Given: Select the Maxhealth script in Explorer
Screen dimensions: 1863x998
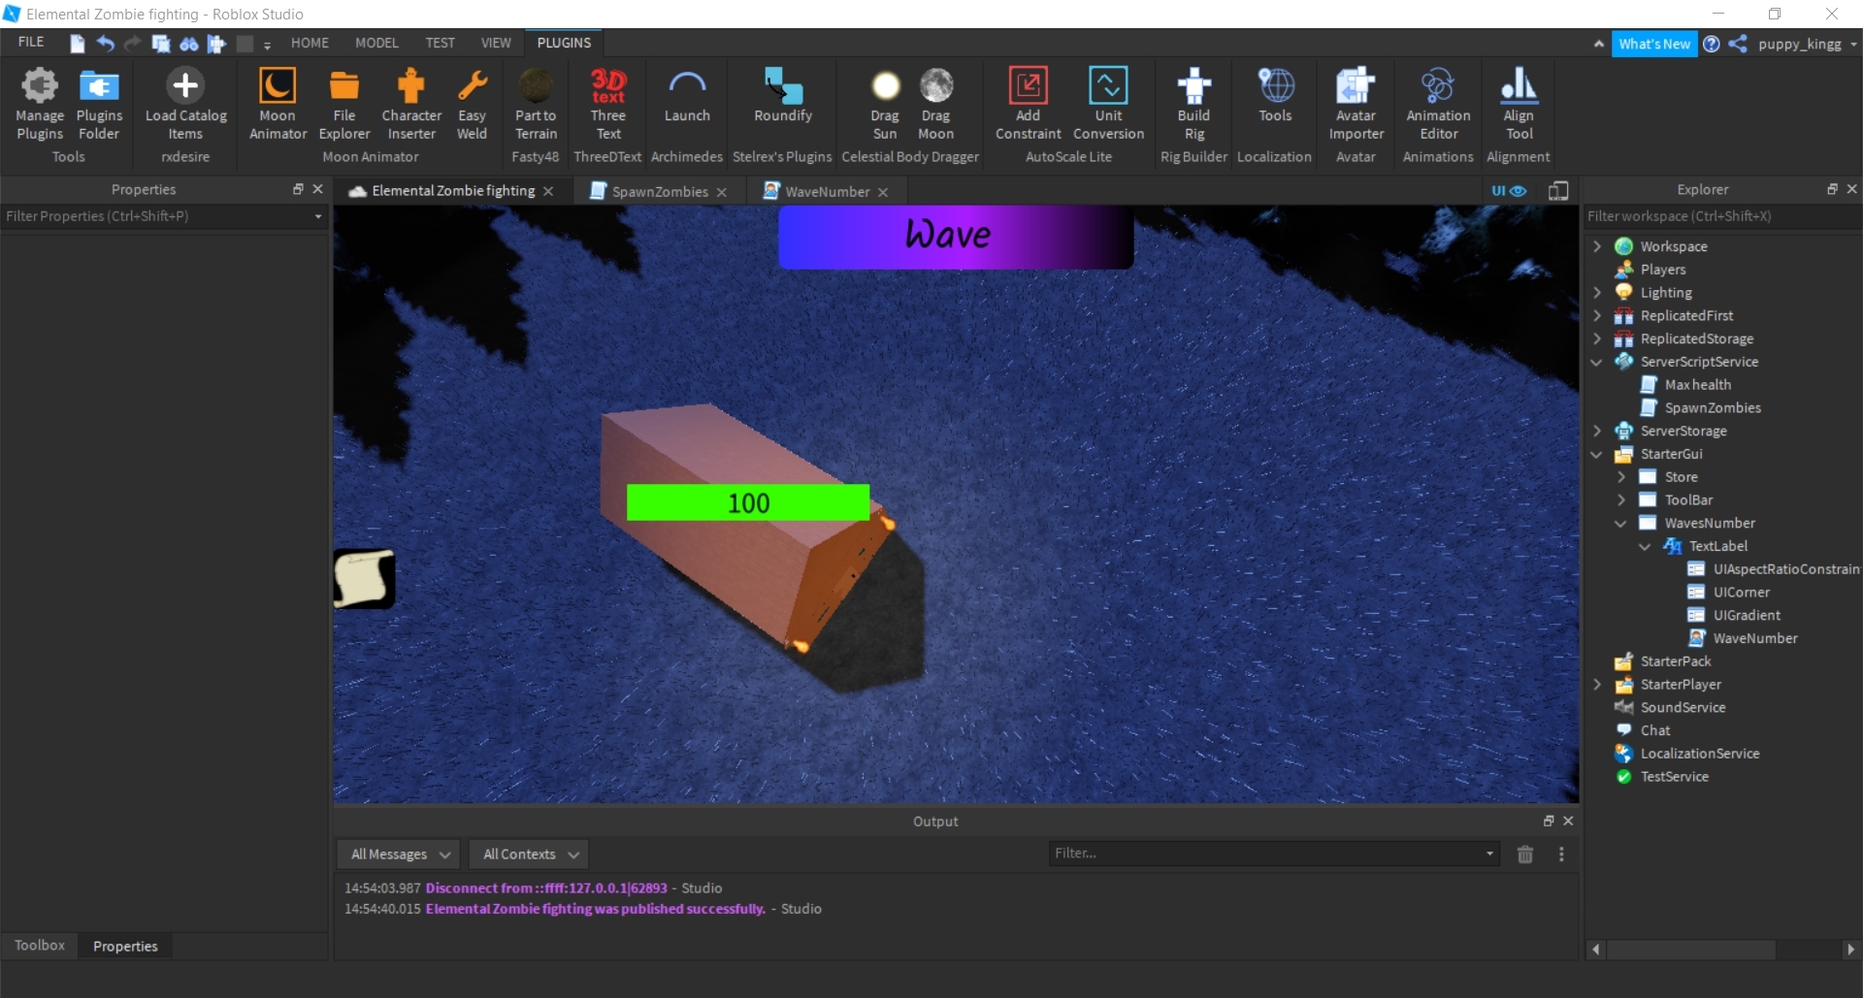Looking at the screenshot, I should pos(1697,385).
